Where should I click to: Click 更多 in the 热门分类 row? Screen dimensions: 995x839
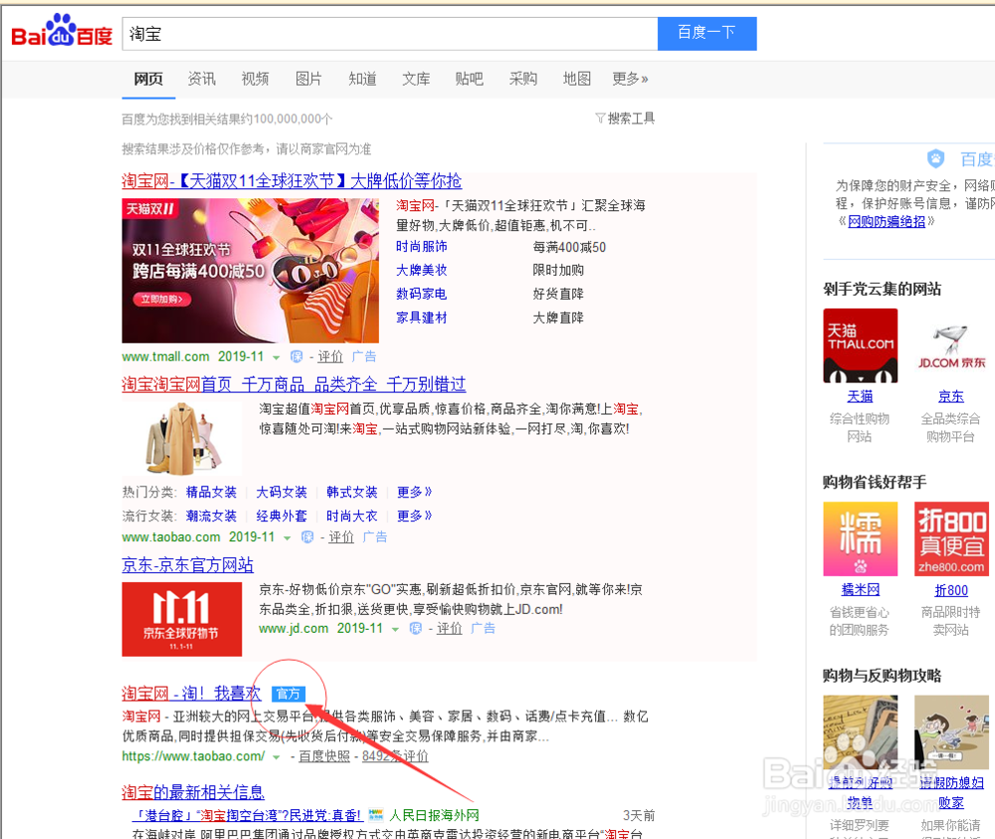[414, 492]
